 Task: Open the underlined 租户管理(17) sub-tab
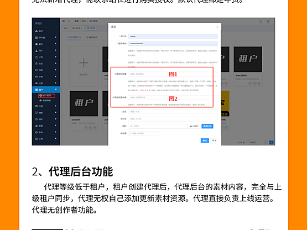tap(74, 37)
